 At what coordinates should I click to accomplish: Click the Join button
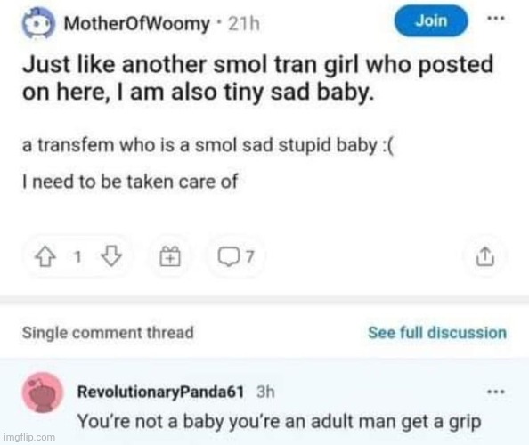pos(431,21)
